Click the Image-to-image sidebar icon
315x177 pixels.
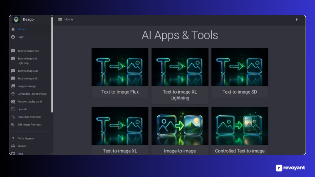13,86
